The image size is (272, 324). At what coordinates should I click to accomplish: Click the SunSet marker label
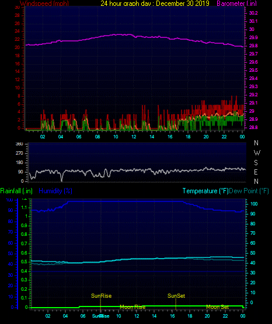pyautogui.click(x=176, y=296)
